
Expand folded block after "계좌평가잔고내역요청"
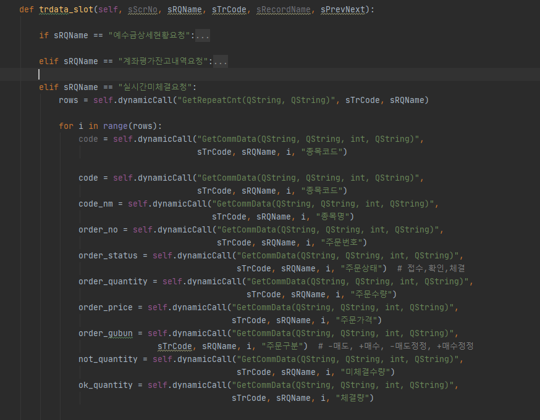[x=221, y=62]
